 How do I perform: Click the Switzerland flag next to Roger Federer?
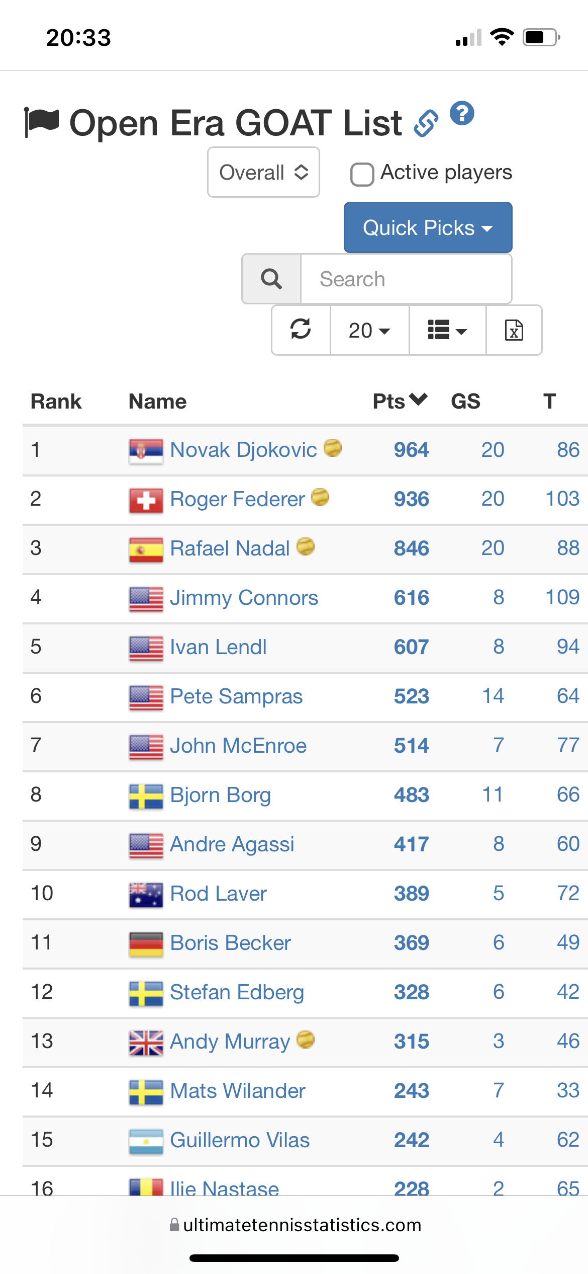pyautogui.click(x=146, y=501)
